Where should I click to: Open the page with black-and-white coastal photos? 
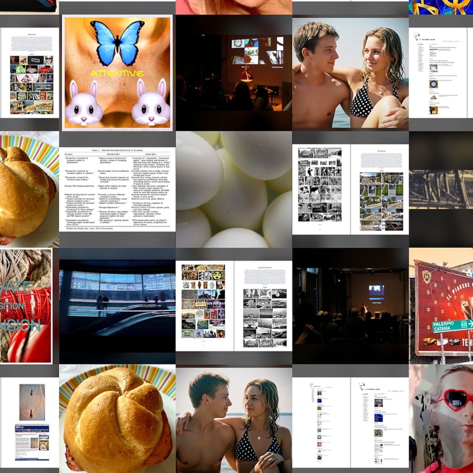tap(263, 306)
